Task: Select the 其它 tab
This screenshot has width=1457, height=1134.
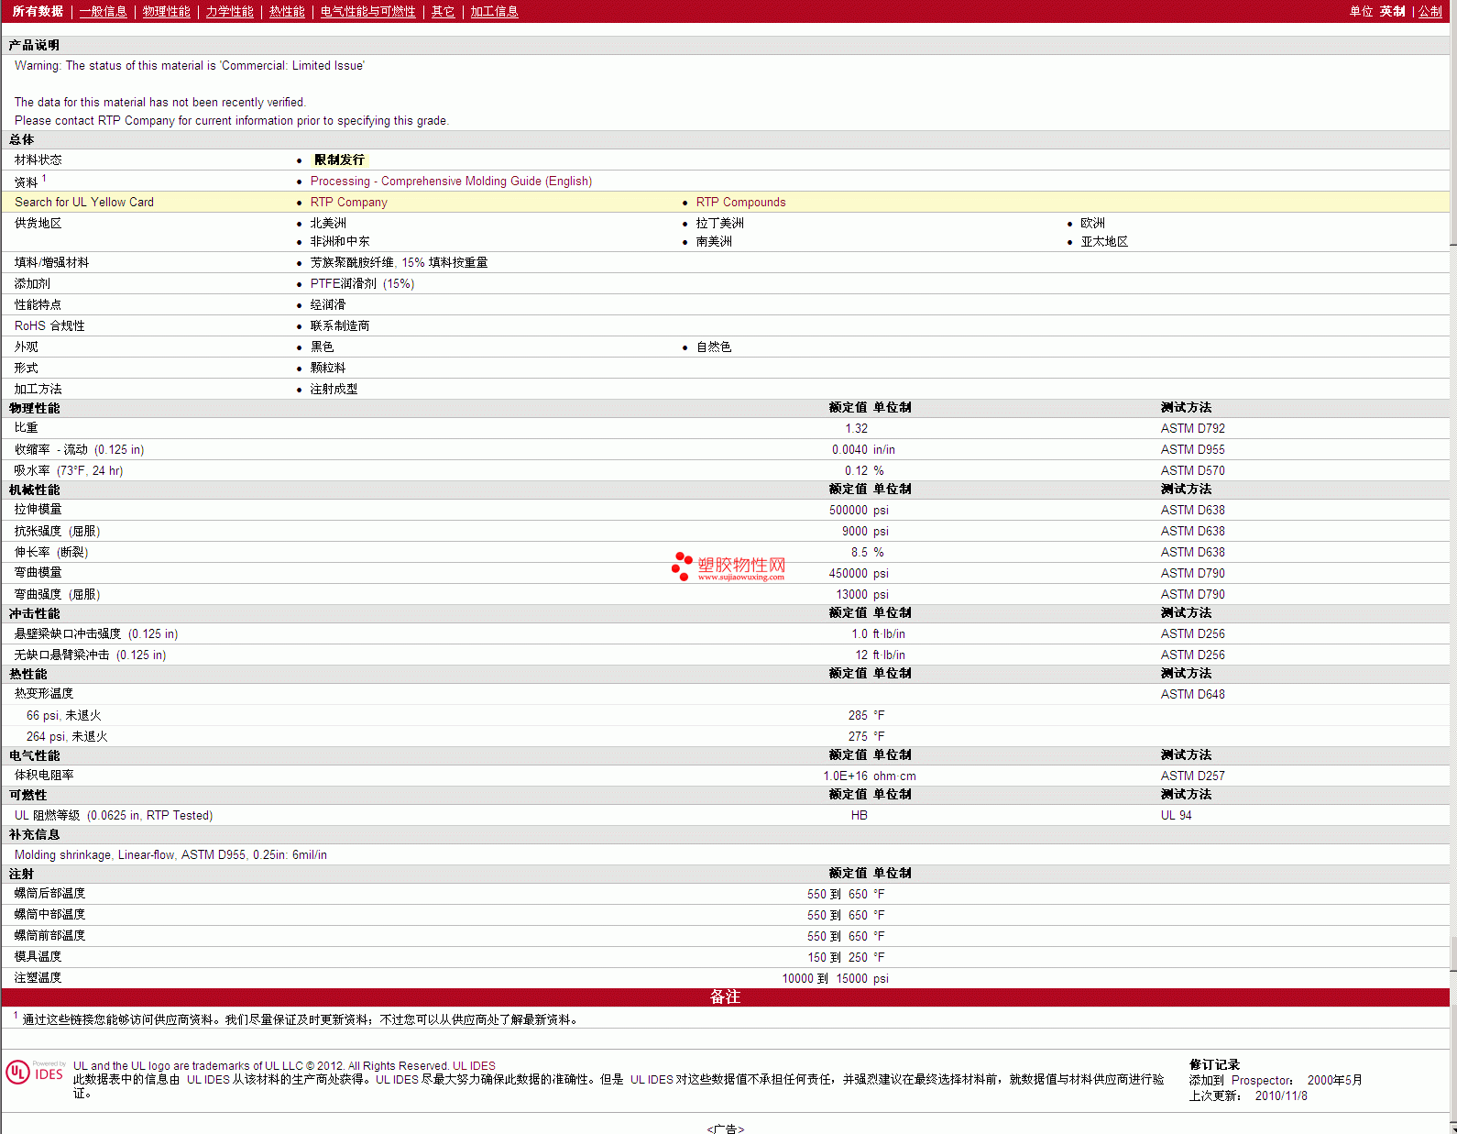Action: [443, 11]
